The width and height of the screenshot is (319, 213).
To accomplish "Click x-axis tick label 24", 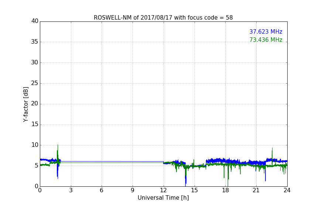I will (x=287, y=190).
